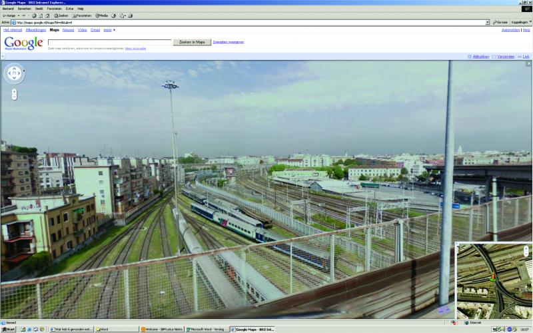Collapse the side panel with the small arrow
This screenshot has height=333, width=533.
[3, 57]
